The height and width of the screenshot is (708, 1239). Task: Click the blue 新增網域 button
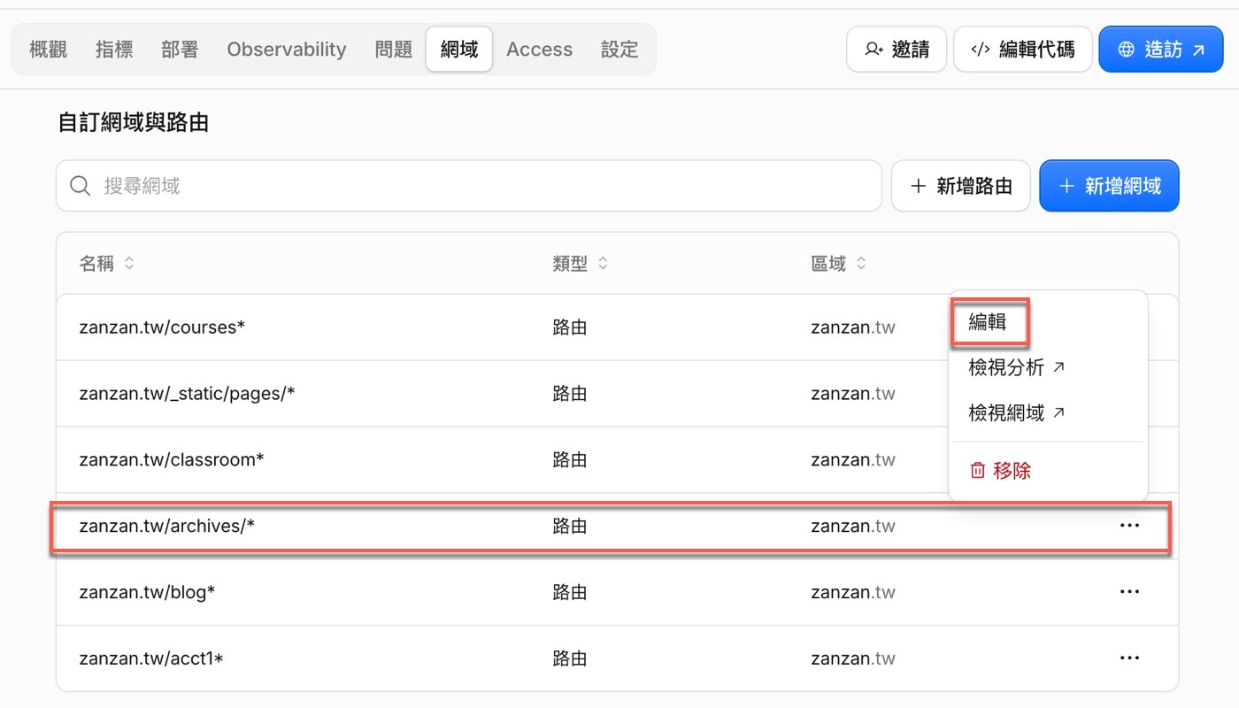tap(1109, 186)
